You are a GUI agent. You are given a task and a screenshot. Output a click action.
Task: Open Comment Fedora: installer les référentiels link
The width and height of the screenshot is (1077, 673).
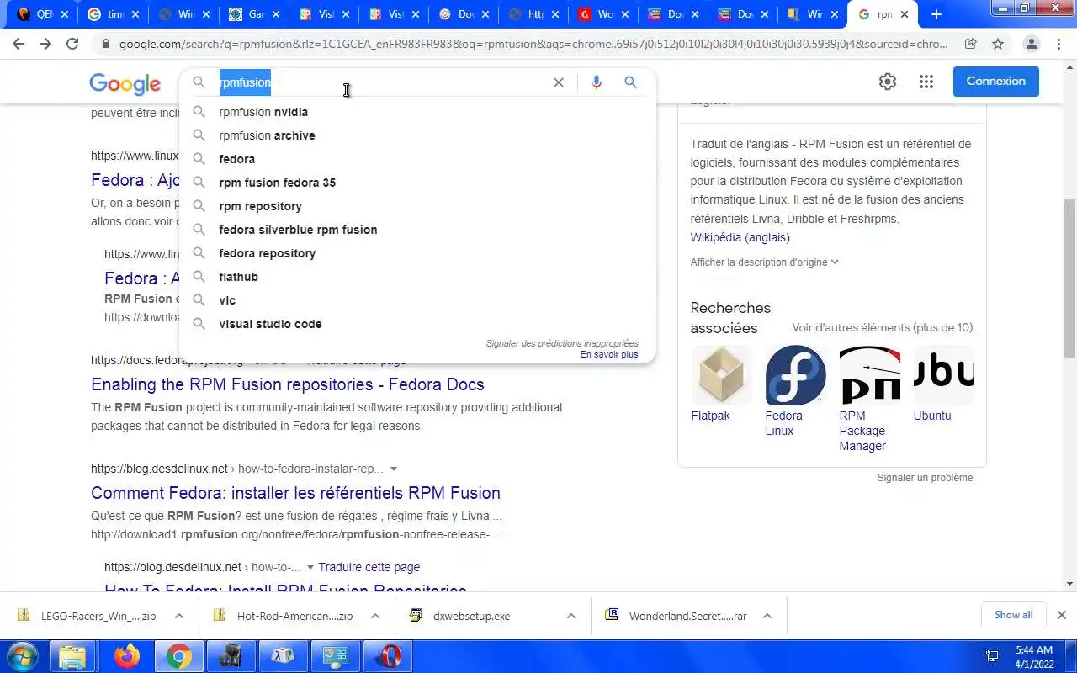pyautogui.click(x=295, y=493)
